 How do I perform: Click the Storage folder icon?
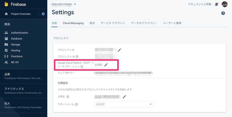6,45
